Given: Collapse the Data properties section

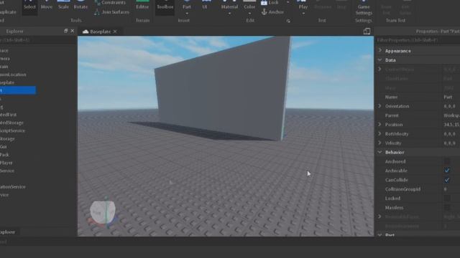Looking at the screenshot, I should click(x=380, y=59).
